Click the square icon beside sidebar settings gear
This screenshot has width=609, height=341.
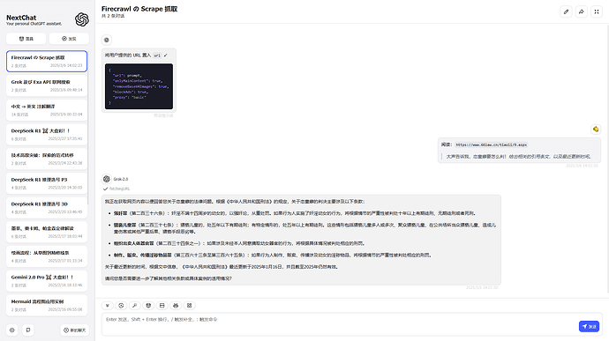28,330
